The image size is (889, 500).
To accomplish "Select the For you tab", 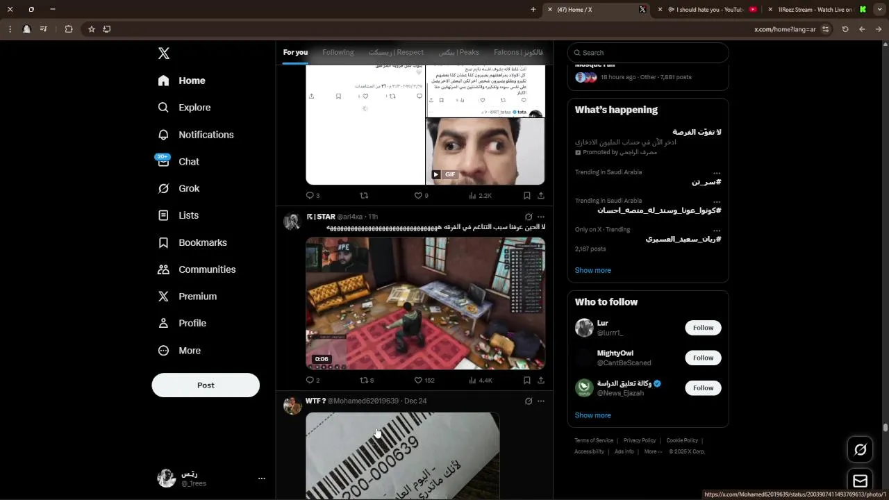I will click(295, 53).
